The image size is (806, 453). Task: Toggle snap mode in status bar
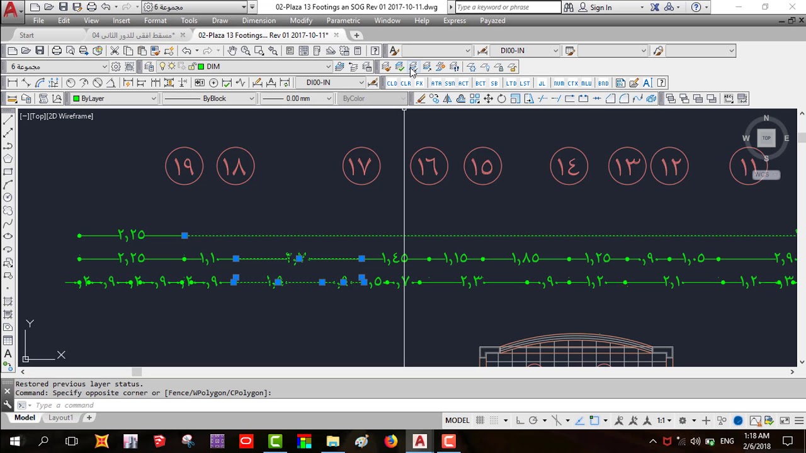493,420
